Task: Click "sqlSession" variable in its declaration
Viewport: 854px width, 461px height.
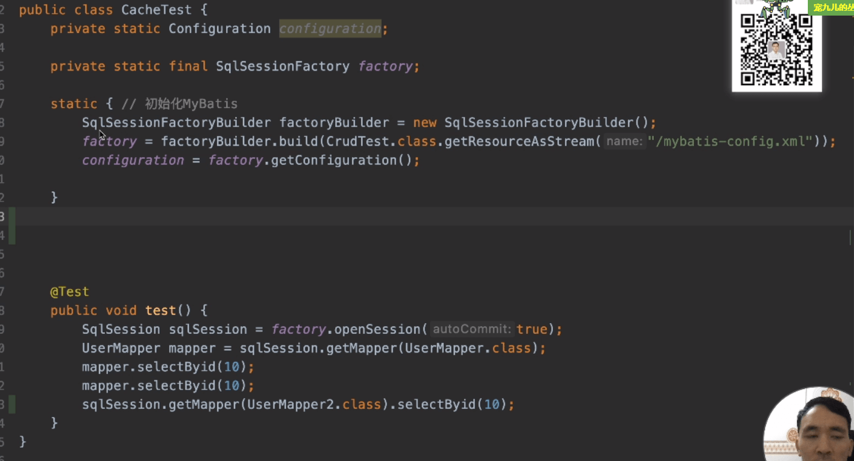Action: pyautogui.click(x=208, y=329)
